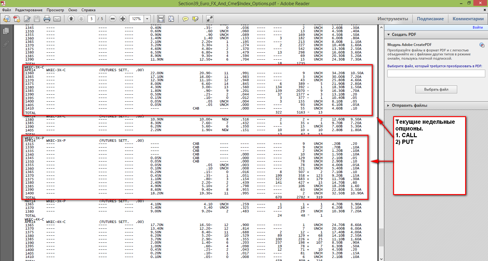488x261 pixels.
Task: Open the Файл menu
Action: pyautogui.click(x=7, y=10)
